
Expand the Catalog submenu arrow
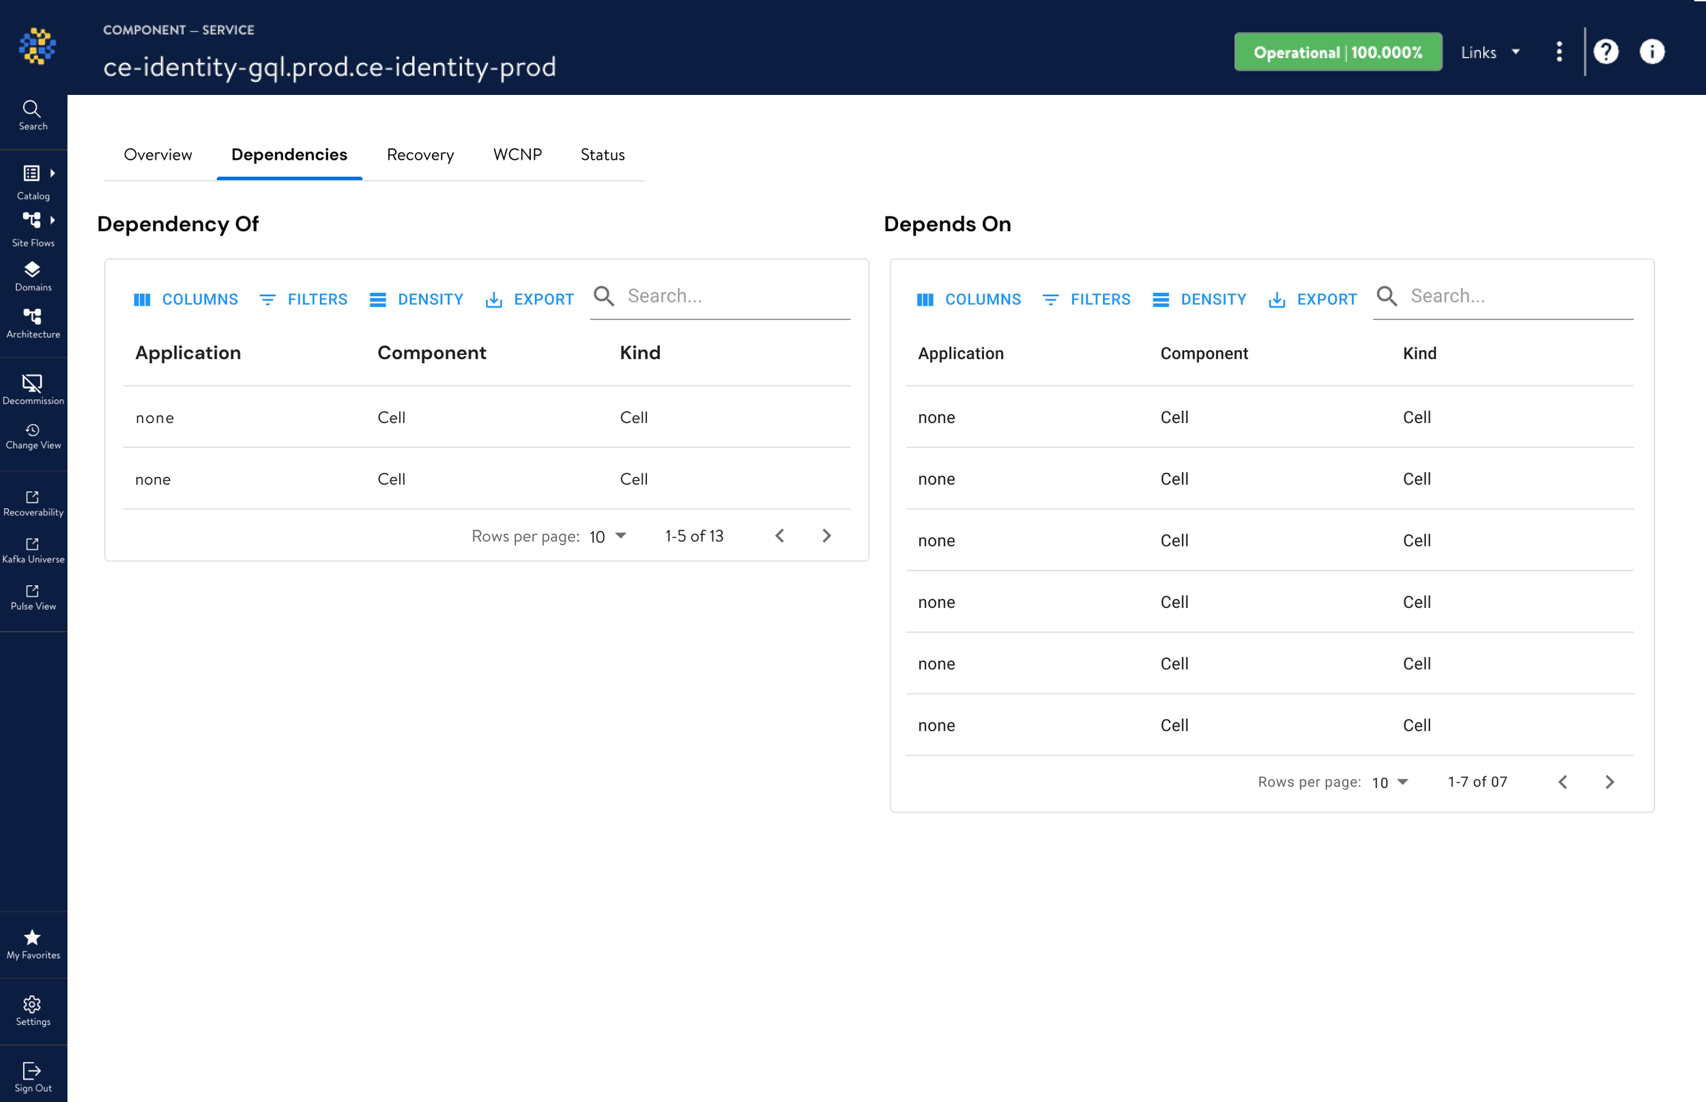point(53,173)
